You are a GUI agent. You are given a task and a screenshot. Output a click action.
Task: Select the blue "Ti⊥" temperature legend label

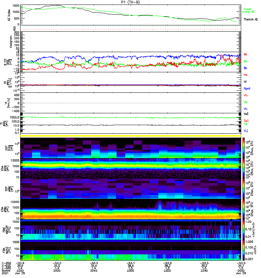(246, 131)
